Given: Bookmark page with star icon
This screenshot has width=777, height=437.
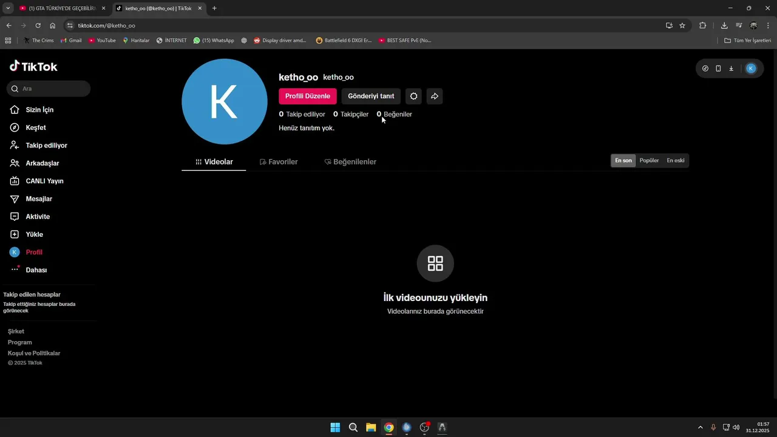Looking at the screenshot, I should [x=682, y=25].
